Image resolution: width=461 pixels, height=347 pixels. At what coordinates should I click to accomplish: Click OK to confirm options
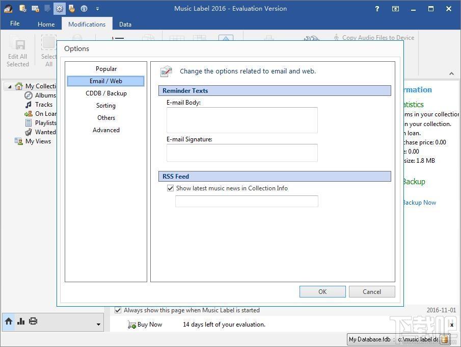click(x=322, y=291)
